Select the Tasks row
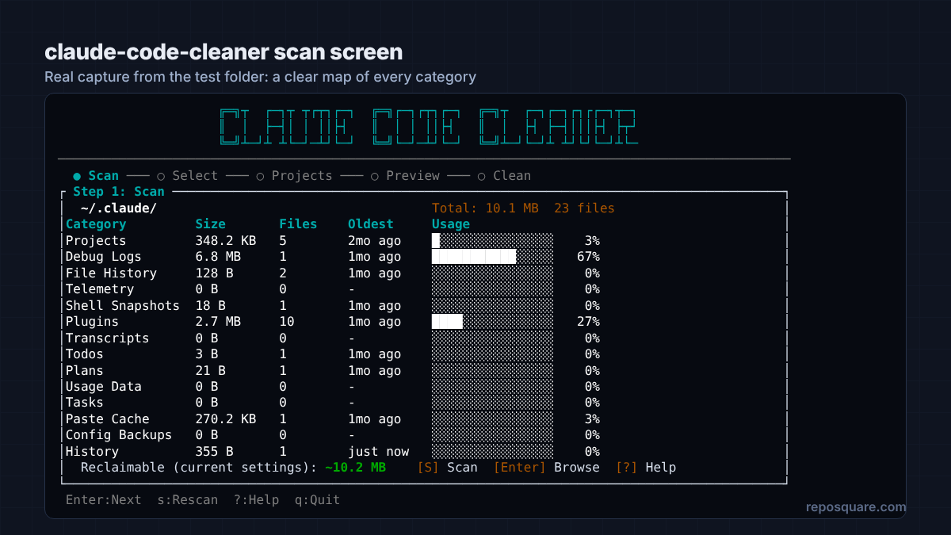 pos(333,403)
